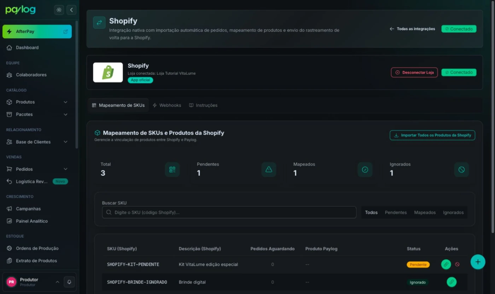
Task: Select the Pendentes filter
Action: 396,213
